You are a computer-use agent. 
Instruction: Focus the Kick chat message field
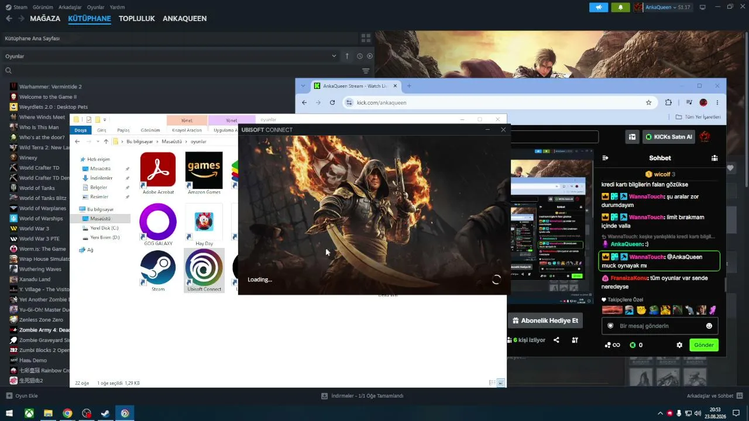pos(660,326)
